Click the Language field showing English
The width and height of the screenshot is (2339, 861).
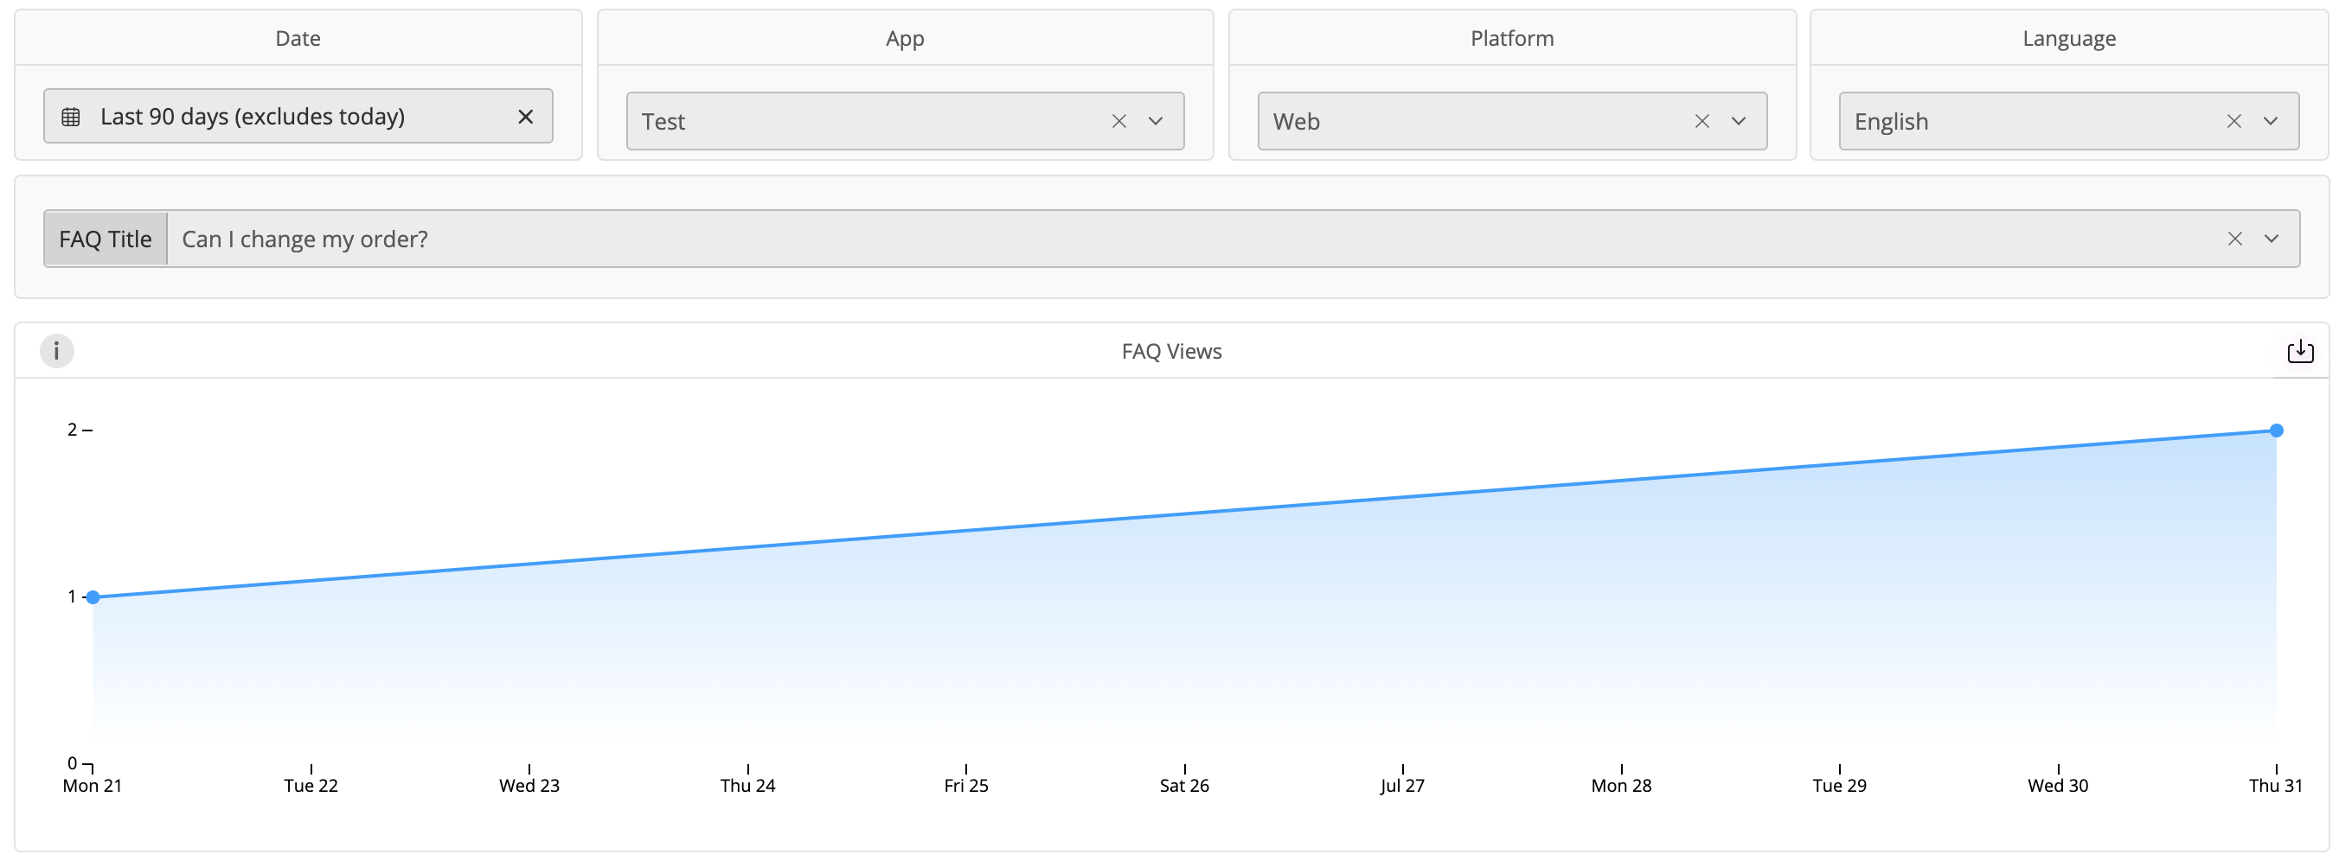tap(2068, 122)
